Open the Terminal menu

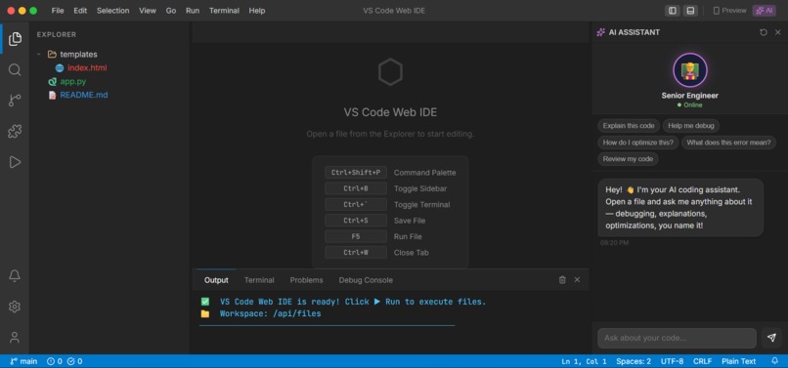pyautogui.click(x=224, y=11)
